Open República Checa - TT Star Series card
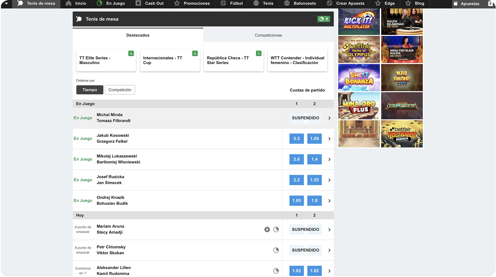 point(234,60)
